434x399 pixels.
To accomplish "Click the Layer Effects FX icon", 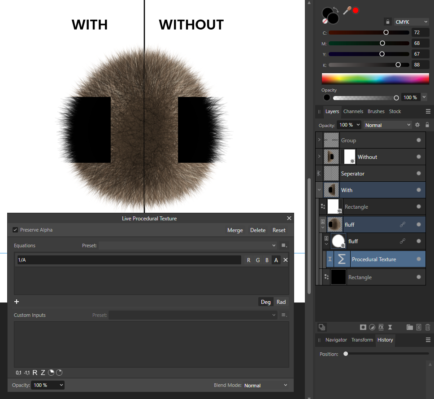I will pyautogui.click(x=381, y=327).
